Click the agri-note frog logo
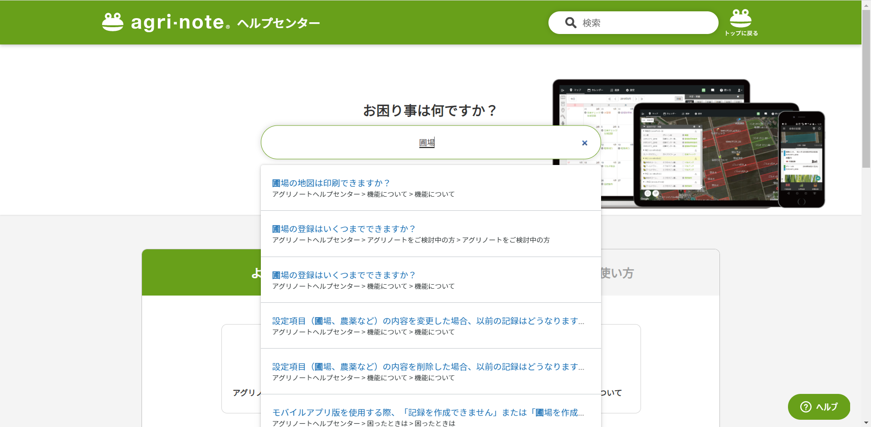The height and width of the screenshot is (427, 871). click(x=113, y=22)
